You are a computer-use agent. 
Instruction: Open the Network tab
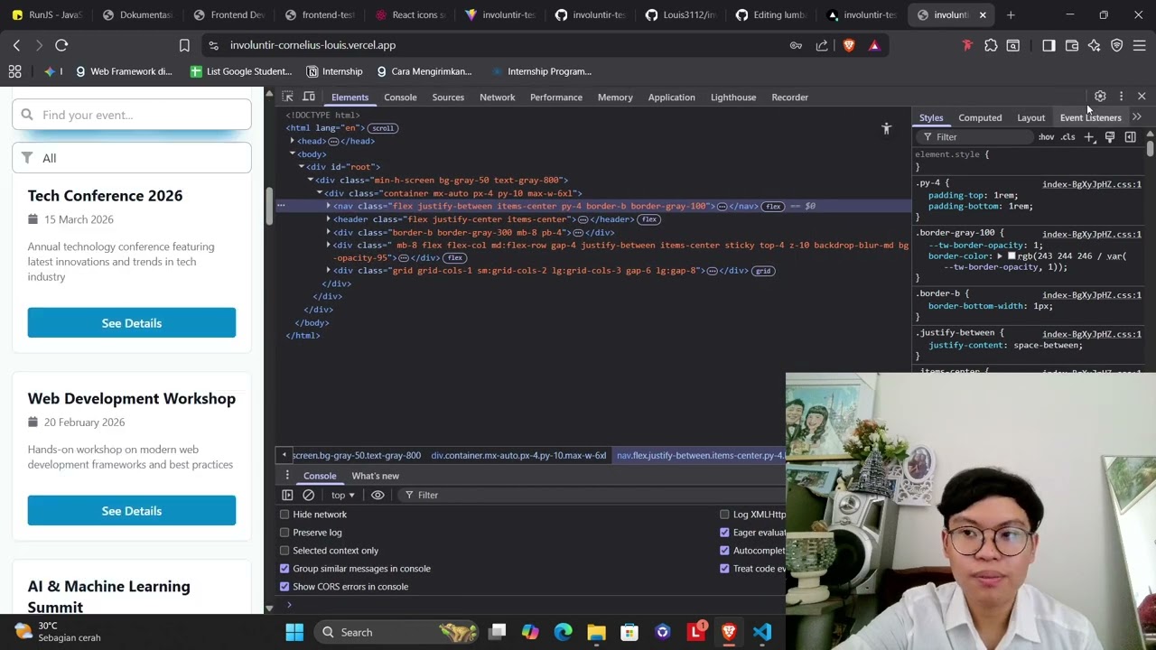coord(497,97)
